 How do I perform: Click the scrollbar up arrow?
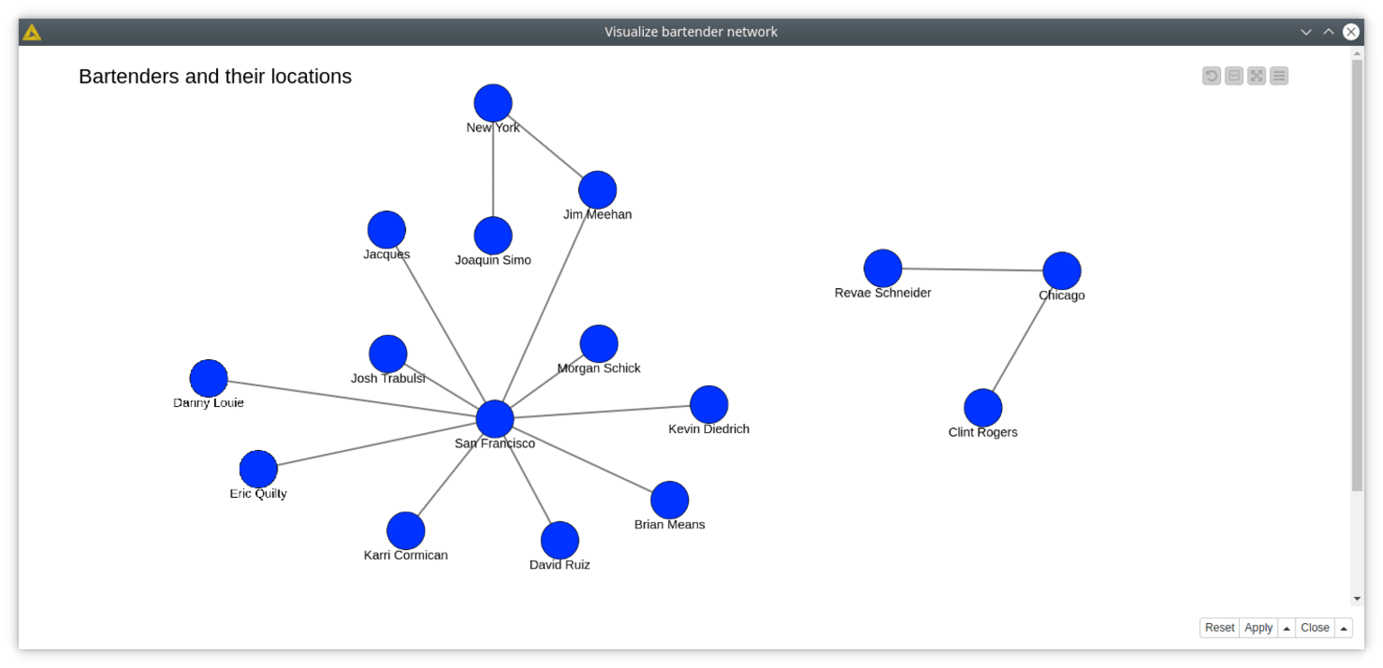(x=1357, y=53)
